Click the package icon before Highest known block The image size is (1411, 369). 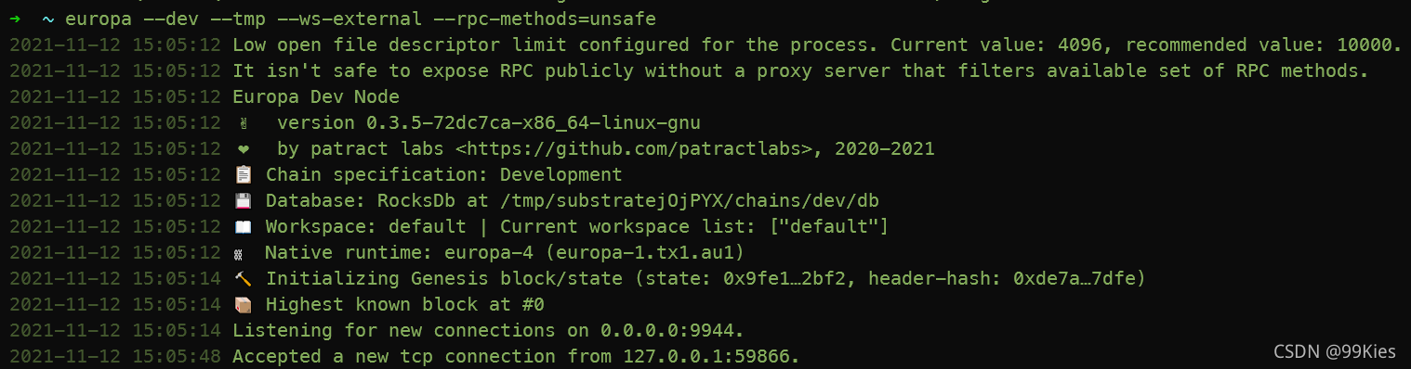(244, 304)
